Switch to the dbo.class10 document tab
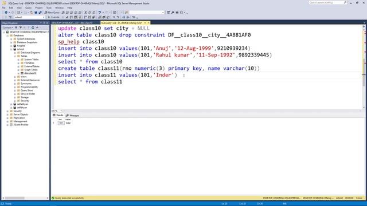 pos(72,23)
